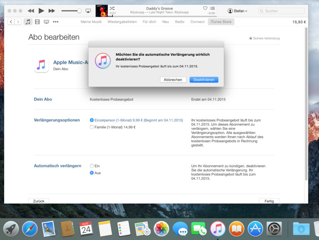This screenshot has width=319, height=240.
Task: Open the AirPlay output menu
Action: pos(88,11)
